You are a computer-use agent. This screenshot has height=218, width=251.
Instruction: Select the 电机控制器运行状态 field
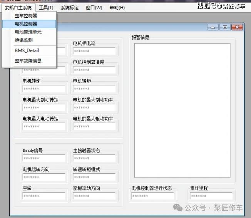[152, 196]
